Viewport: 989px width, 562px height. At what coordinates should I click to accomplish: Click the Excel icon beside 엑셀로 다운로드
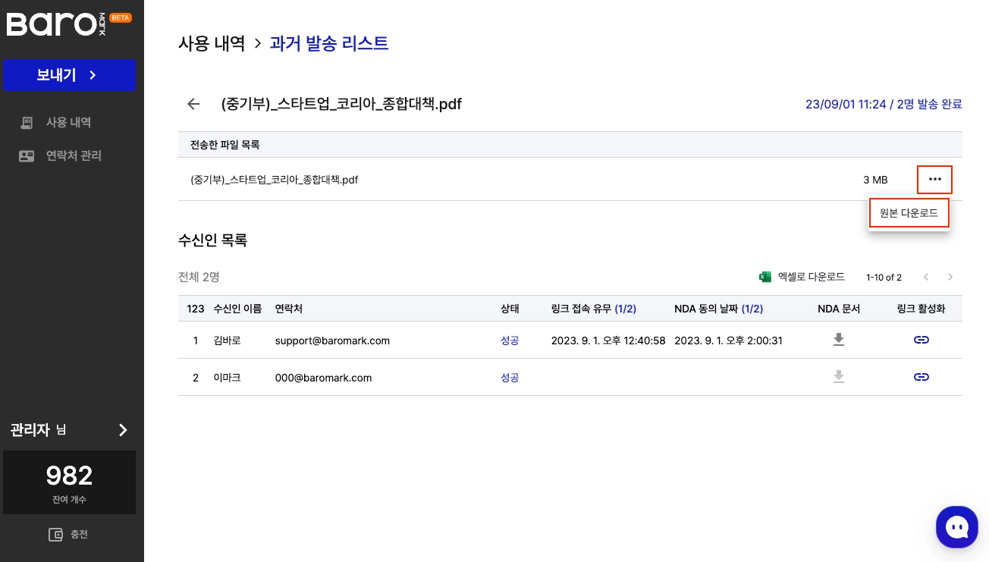(765, 277)
